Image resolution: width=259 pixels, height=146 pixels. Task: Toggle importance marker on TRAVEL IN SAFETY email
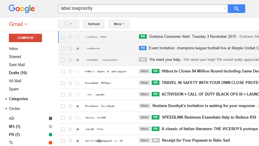tap(77, 83)
